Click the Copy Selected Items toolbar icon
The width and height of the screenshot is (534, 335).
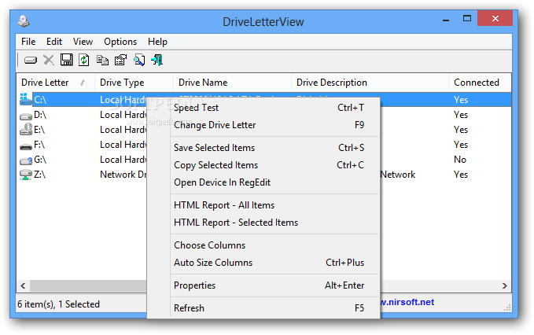pos(102,61)
